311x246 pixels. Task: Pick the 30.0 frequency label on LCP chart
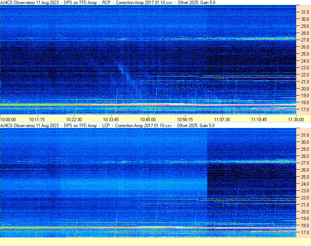[305, 142]
